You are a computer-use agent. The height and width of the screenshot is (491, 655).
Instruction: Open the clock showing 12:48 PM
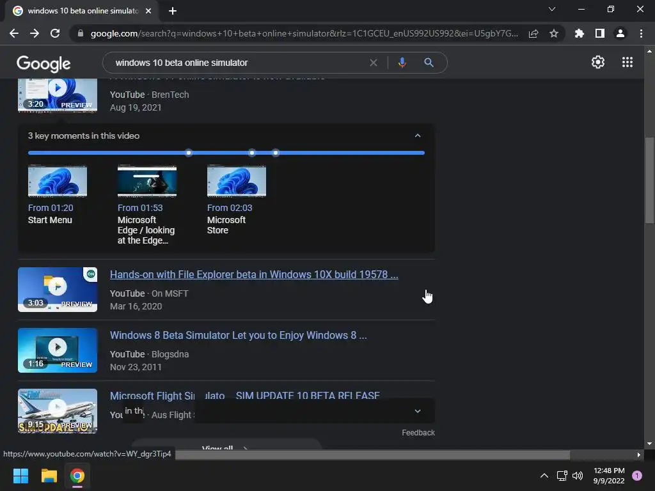point(609,476)
